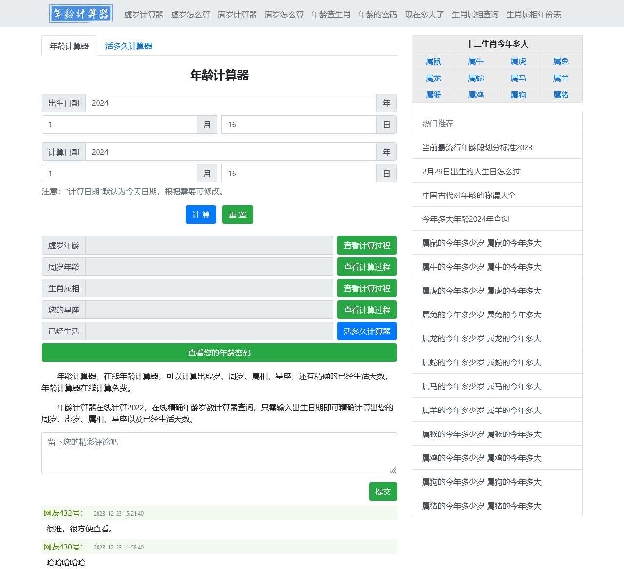Select the 年龄计算器 tab
The image size is (624, 569).
[69, 46]
